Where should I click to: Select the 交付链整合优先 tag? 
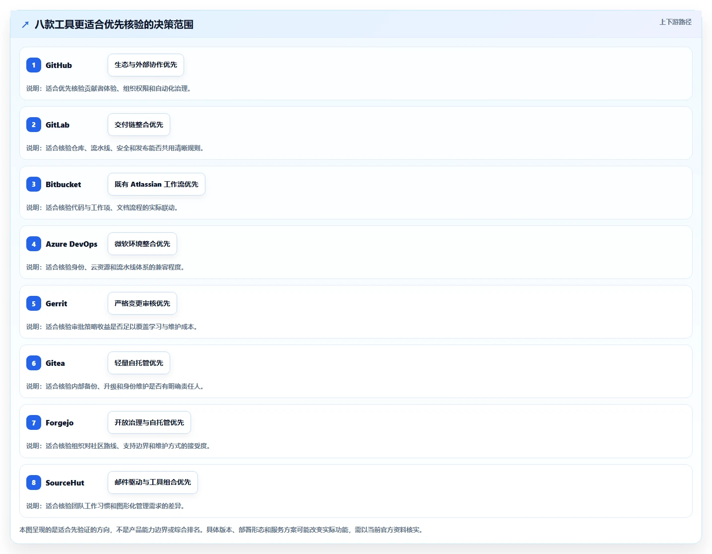139,125
